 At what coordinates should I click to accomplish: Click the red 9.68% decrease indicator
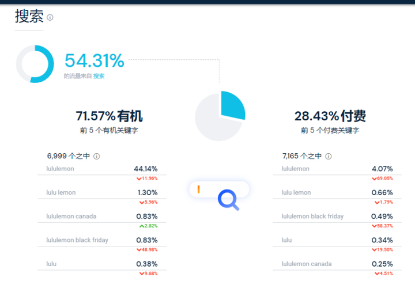(148, 274)
